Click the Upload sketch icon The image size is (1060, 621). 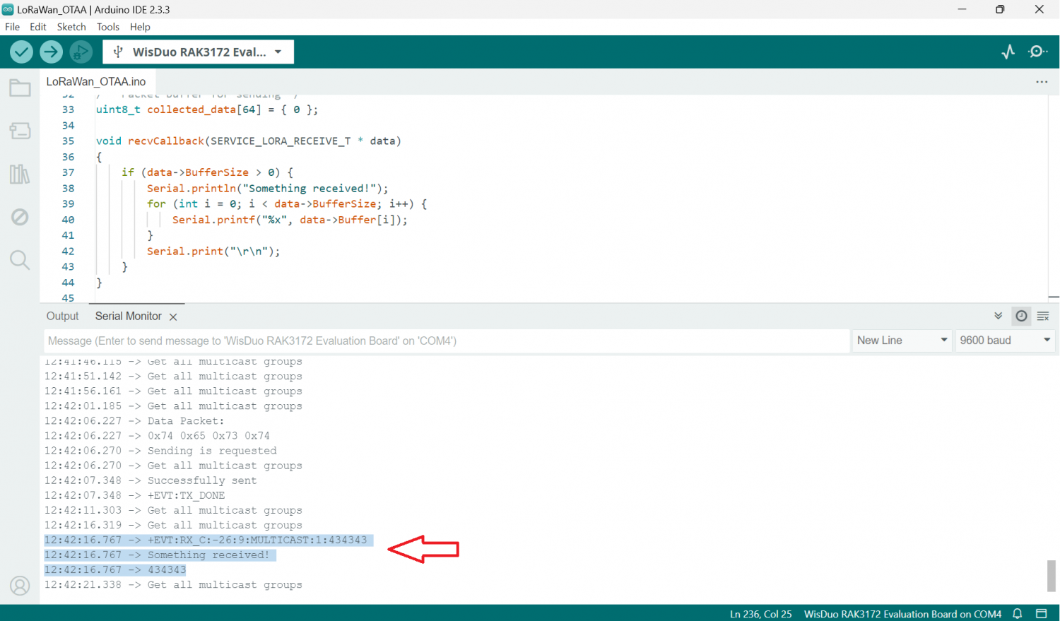point(50,52)
